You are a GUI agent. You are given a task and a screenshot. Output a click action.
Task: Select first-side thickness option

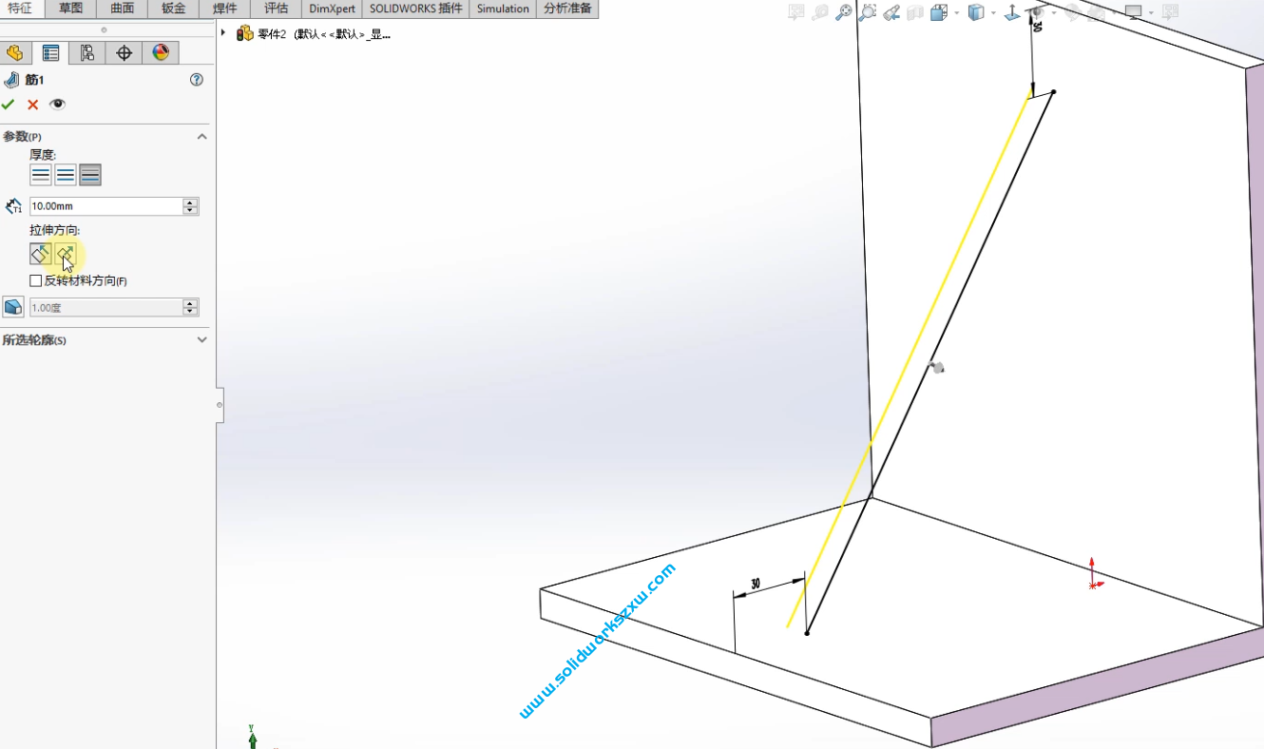41,175
